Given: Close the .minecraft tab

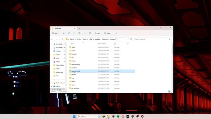Looking at the screenshot, I should (75, 28).
